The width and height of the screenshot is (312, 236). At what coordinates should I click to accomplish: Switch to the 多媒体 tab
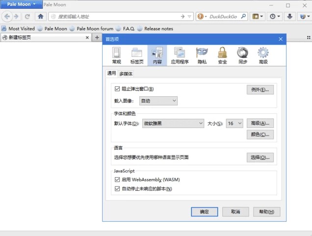click(126, 74)
